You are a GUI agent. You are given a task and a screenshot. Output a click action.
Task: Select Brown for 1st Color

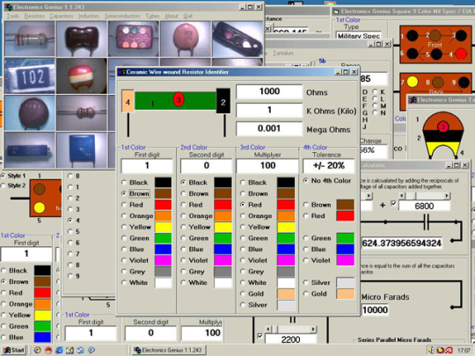(124, 193)
